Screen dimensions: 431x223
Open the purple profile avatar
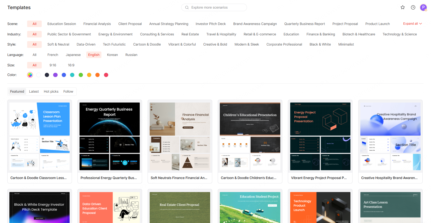[x=423, y=7]
